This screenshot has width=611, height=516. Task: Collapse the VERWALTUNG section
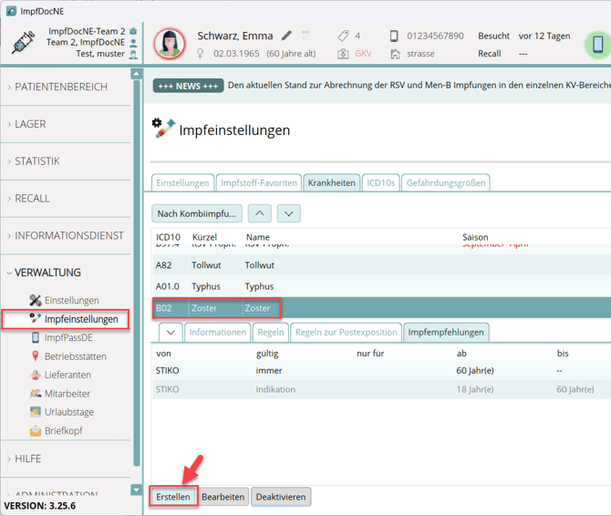[47, 273]
